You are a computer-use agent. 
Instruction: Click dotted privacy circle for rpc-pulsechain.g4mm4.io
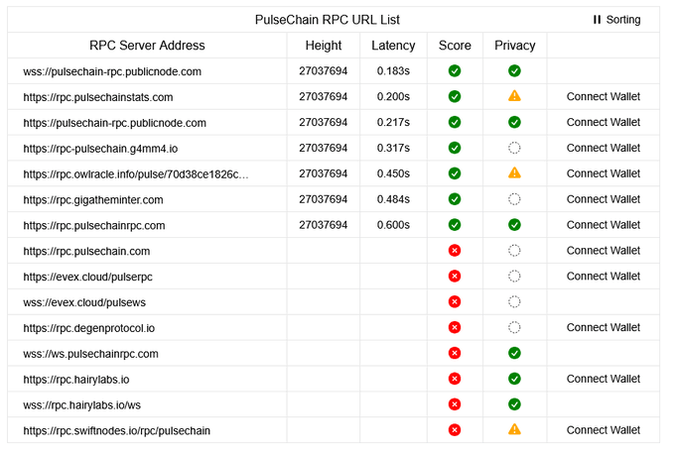tap(514, 148)
